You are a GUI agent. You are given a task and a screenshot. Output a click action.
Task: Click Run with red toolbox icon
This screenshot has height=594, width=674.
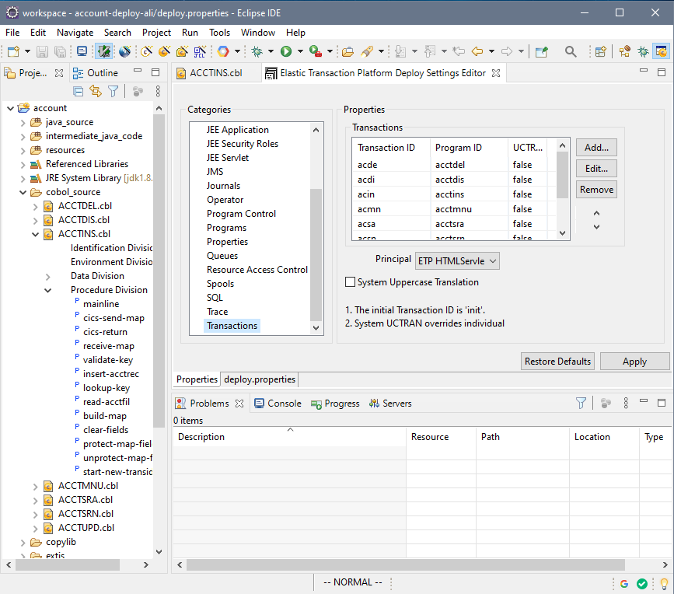coord(316,51)
